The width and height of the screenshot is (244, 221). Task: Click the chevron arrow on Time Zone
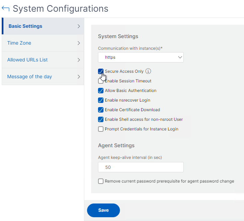pyautogui.click(x=79, y=43)
